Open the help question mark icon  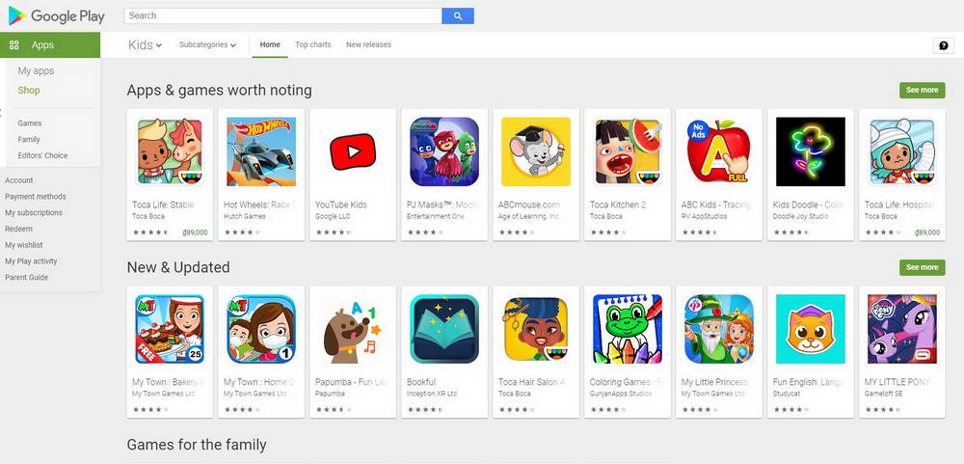pyautogui.click(x=943, y=45)
